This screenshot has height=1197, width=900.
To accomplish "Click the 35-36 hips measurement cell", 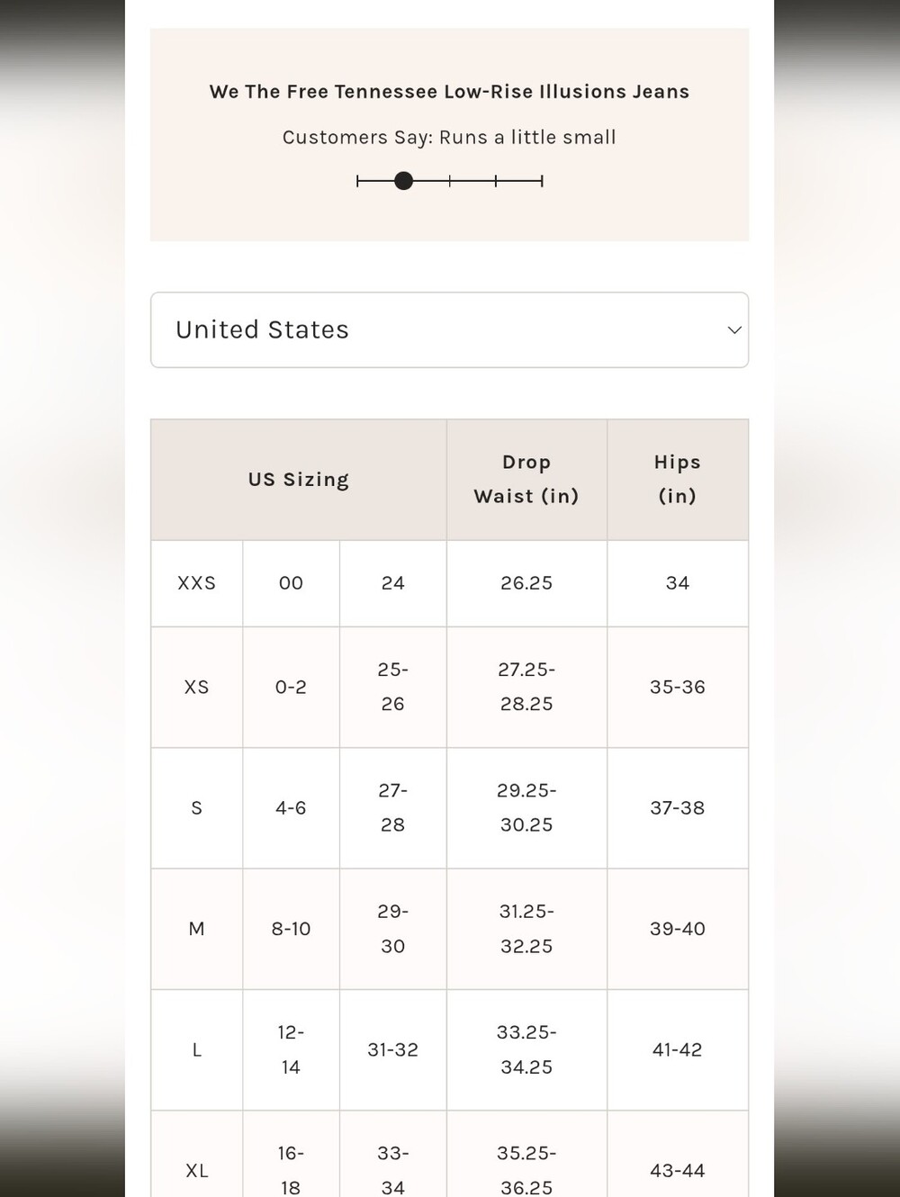I will tap(678, 688).
